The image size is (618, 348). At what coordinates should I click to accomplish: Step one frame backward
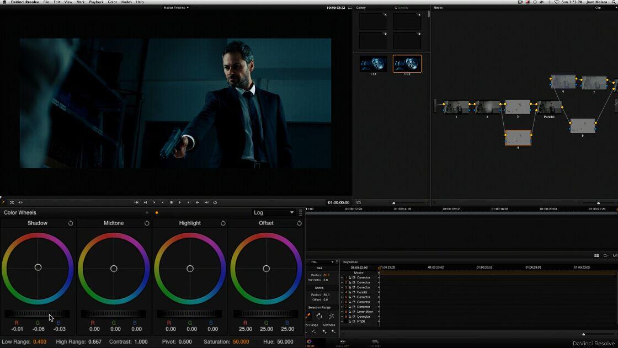pyautogui.click(x=154, y=202)
